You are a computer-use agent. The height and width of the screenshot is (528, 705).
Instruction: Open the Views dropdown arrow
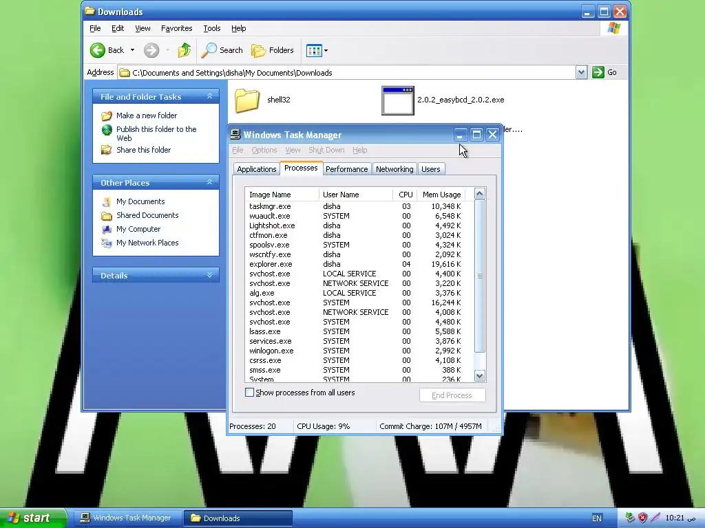[326, 51]
